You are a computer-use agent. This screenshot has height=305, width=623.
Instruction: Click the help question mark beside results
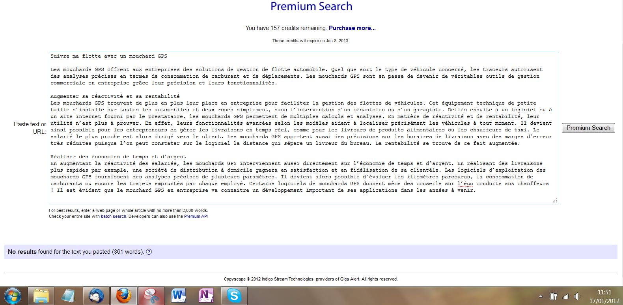coord(149,252)
